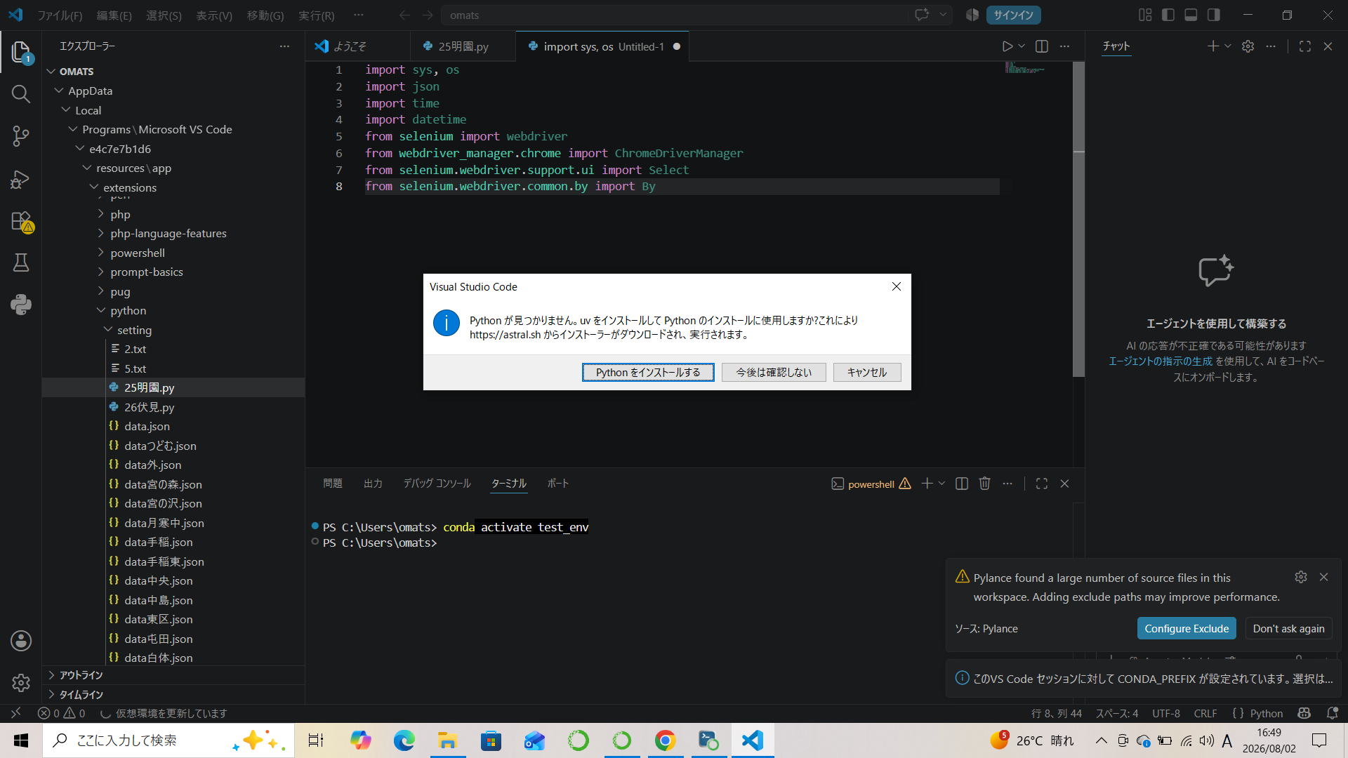This screenshot has height=758, width=1348.
Task: Expand the タイムライン section
Action: [x=173, y=695]
